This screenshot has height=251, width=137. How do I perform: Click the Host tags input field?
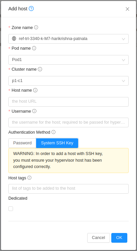coord(68,189)
